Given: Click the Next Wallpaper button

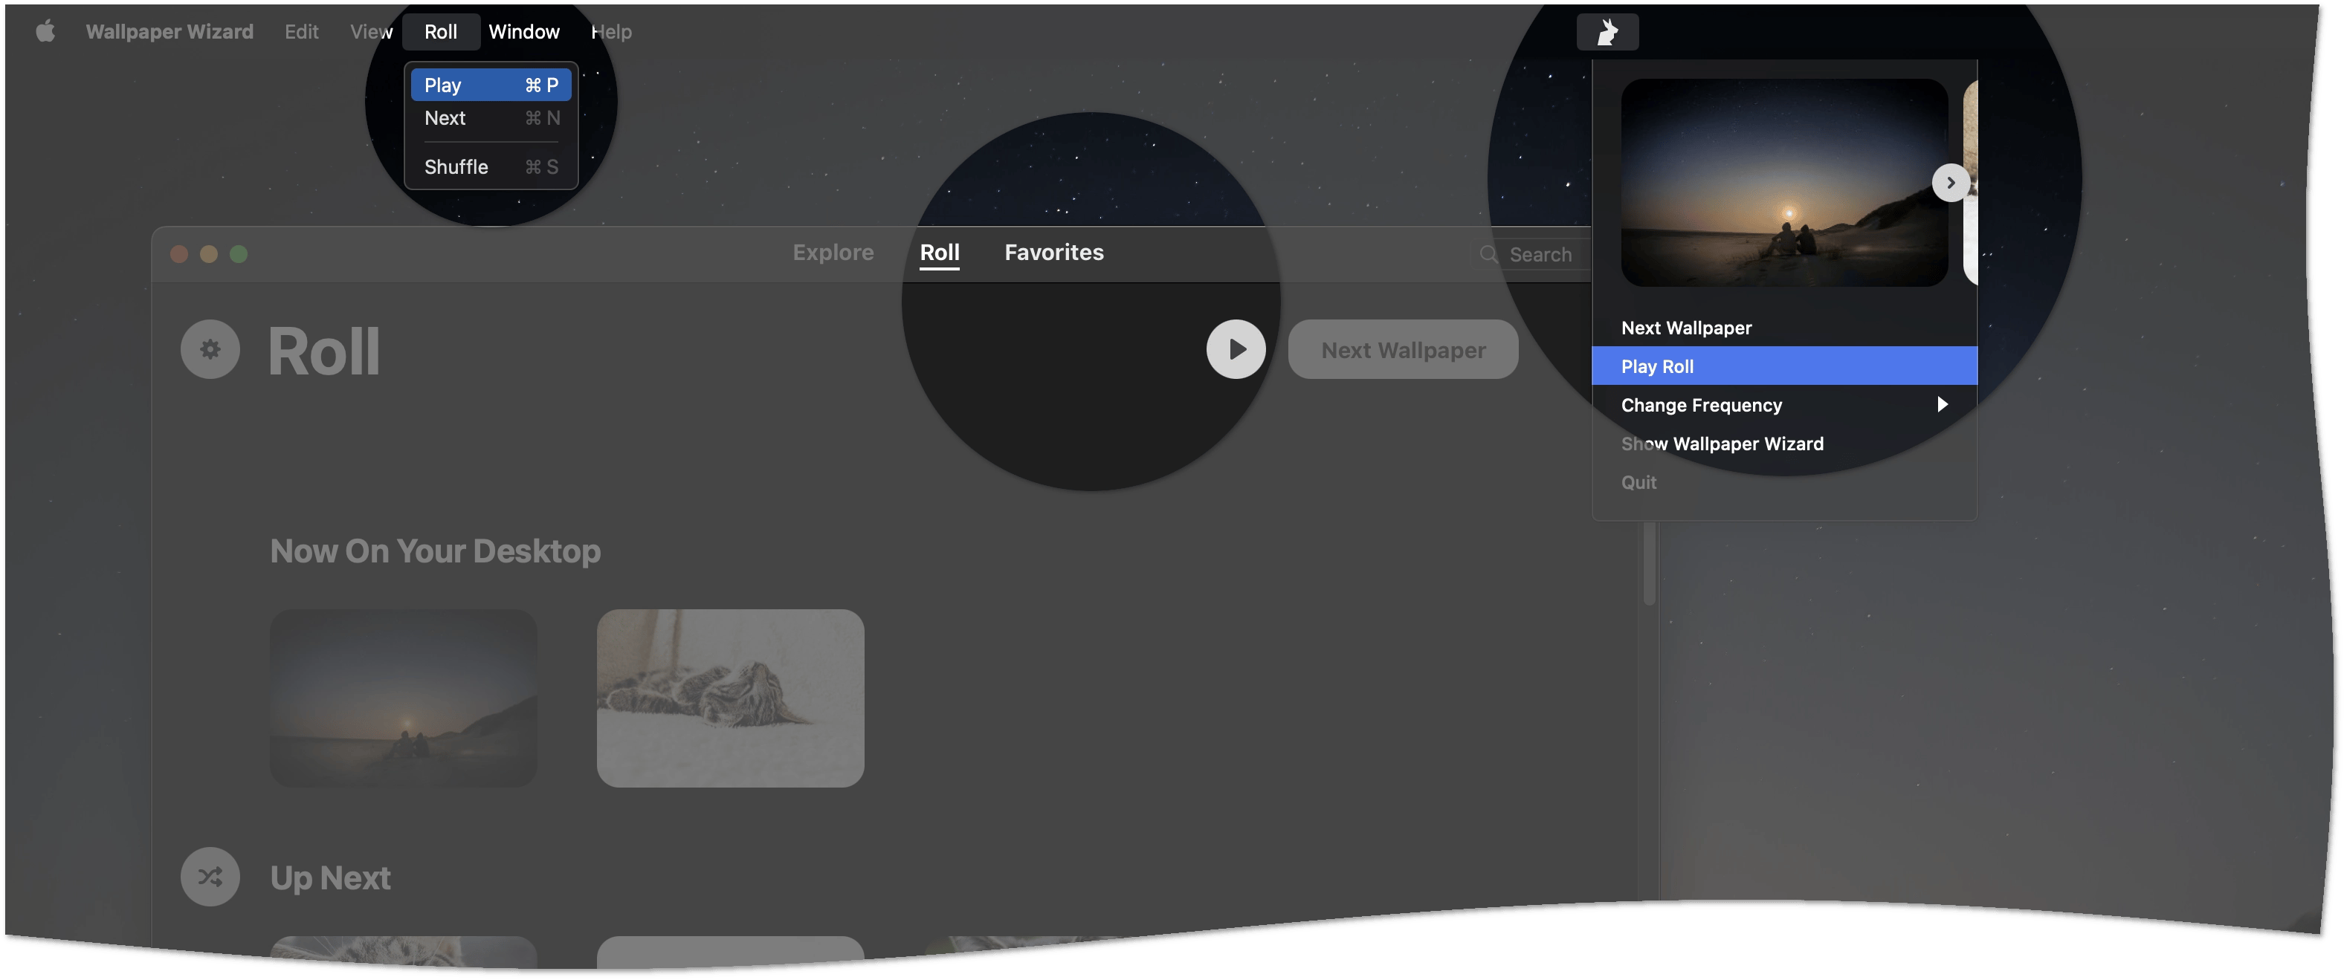Looking at the screenshot, I should 1402,350.
